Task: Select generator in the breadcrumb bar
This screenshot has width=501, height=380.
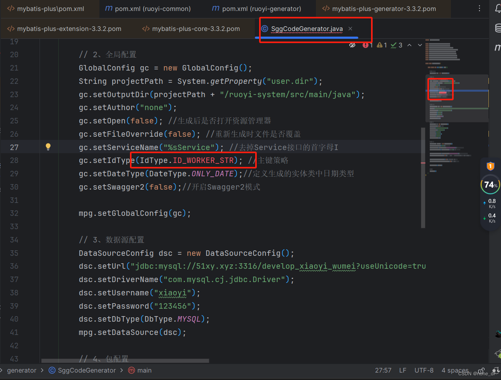Action: coord(22,370)
